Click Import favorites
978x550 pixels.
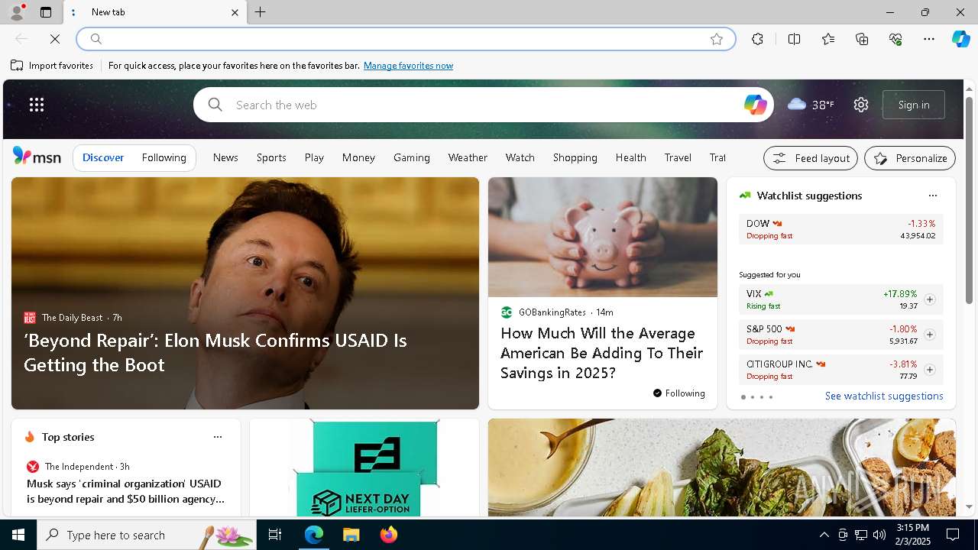pyautogui.click(x=52, y=66)
